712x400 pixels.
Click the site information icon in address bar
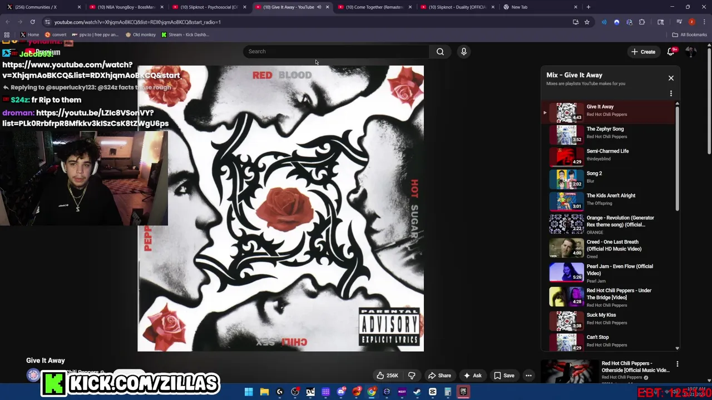click(x=47, y=22)
